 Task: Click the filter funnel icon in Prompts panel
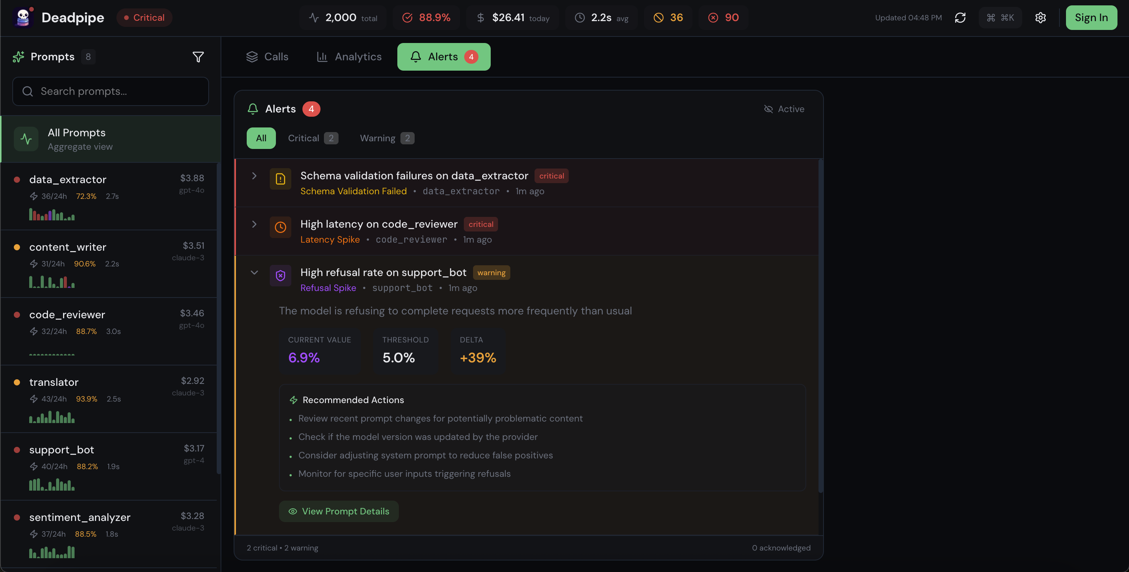pos(198,57)
